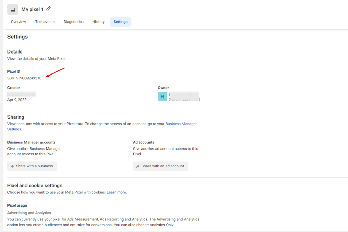This screenshot has width=348, height=232.
Task: Click the Share with a business button
Action: click(32, 166)
